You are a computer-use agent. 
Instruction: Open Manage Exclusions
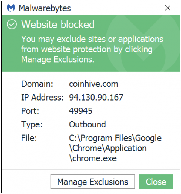click(x=93, y=182)
